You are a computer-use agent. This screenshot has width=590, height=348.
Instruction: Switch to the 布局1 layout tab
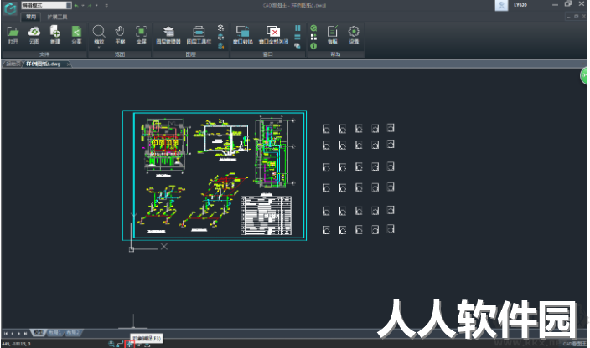54,333
